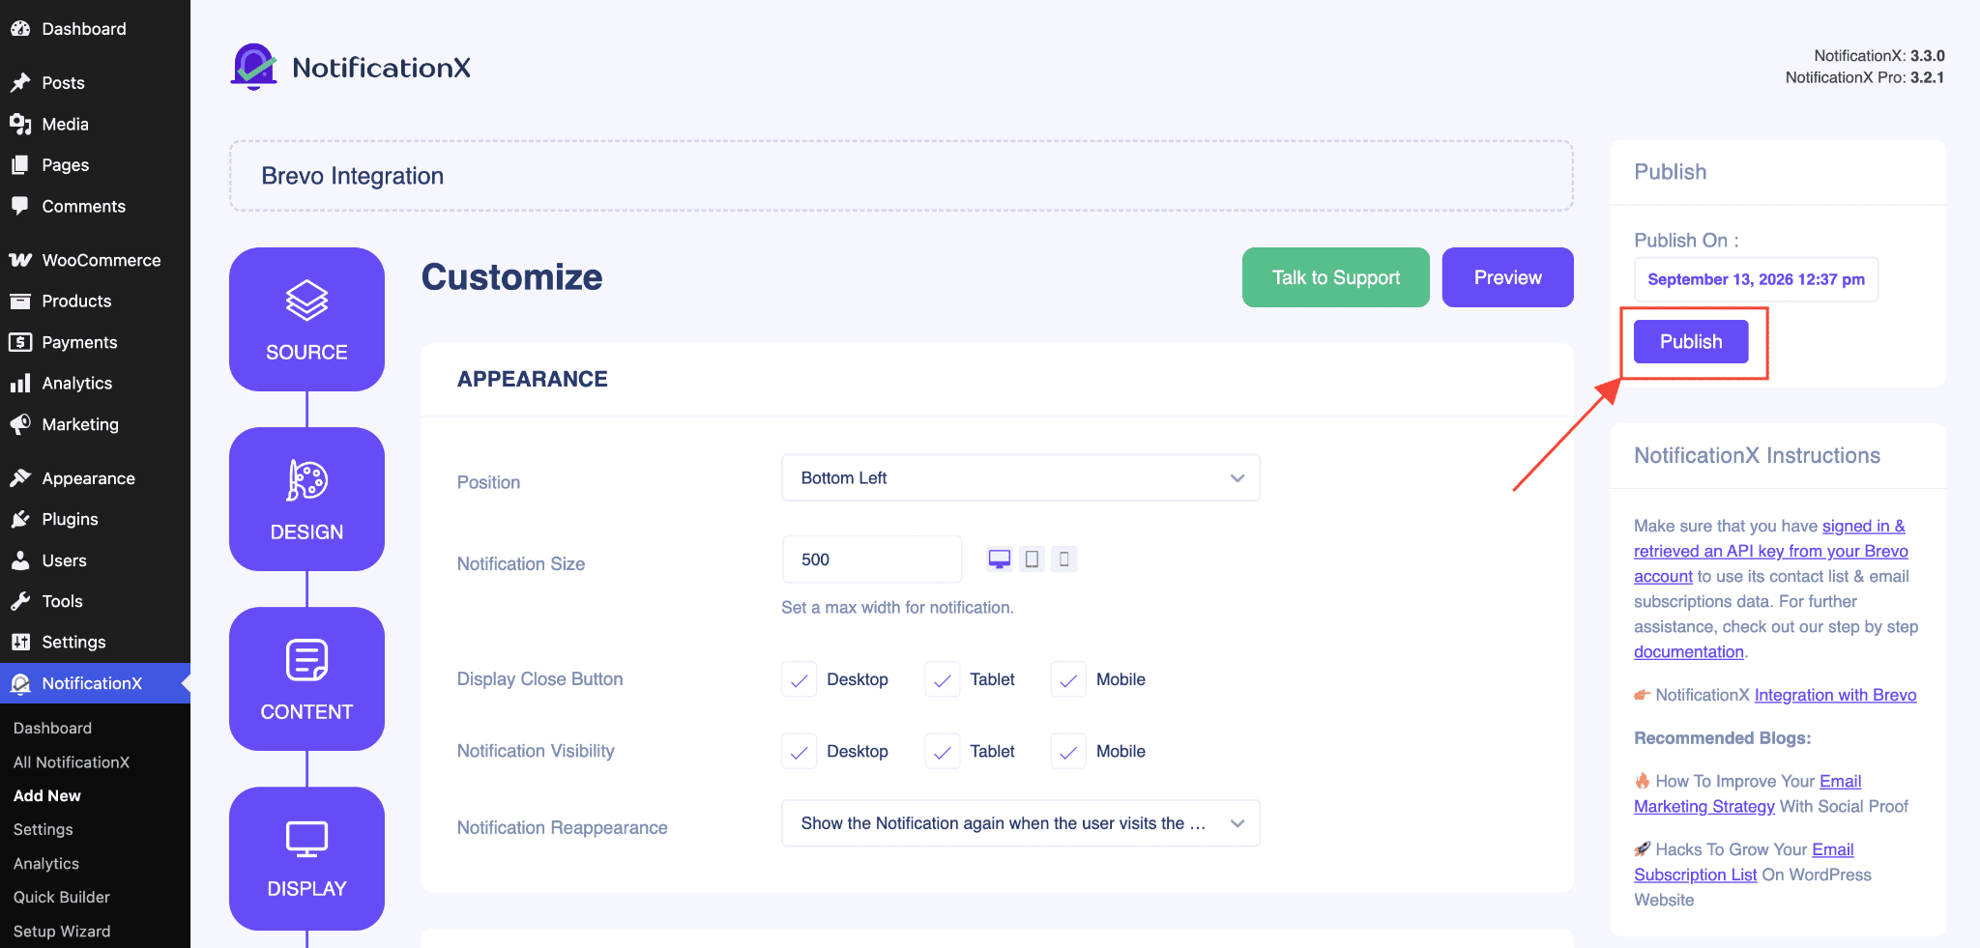Open Publish On date picker field
Image resolution: width=1980 pixels, height=948 pixels.
(1756, 279)
